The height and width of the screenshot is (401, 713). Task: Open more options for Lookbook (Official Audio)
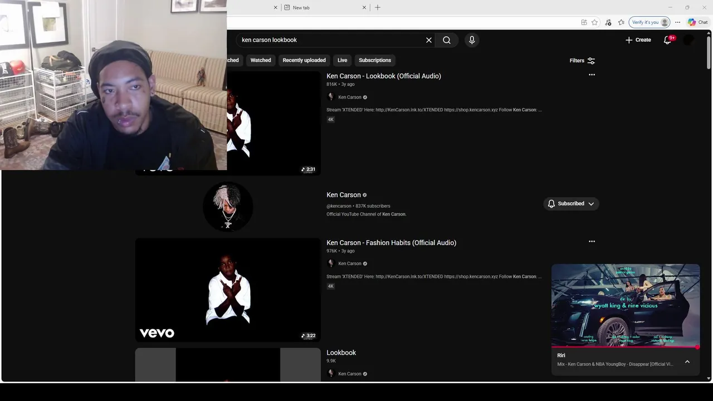(592, 75)
